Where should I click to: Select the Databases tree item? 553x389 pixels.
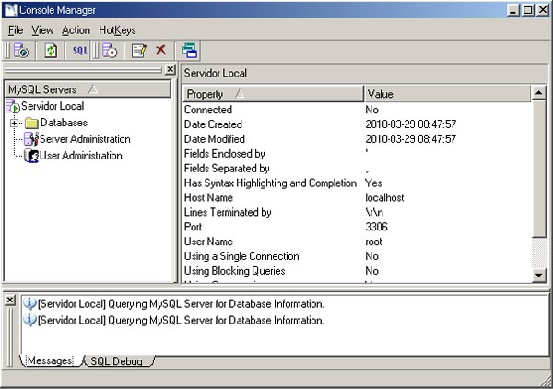pos(64,123)
